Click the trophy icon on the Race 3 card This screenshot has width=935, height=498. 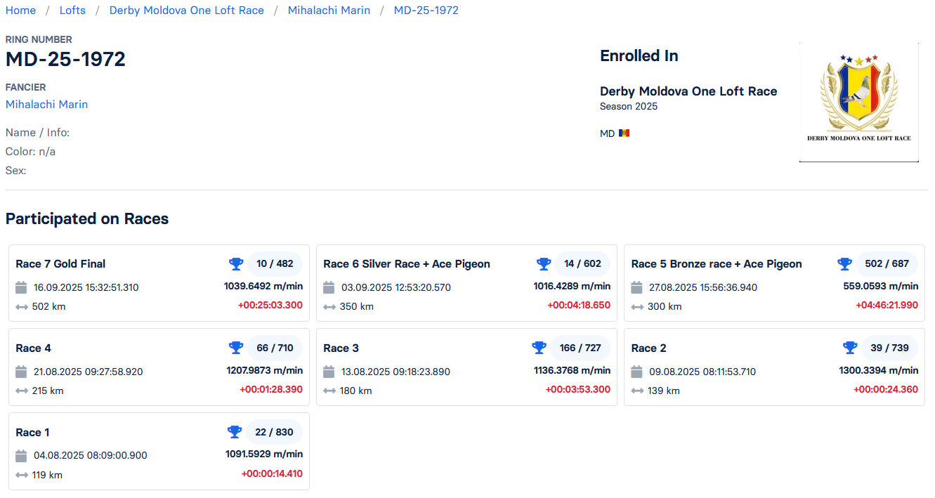click(x=539, y=348)
